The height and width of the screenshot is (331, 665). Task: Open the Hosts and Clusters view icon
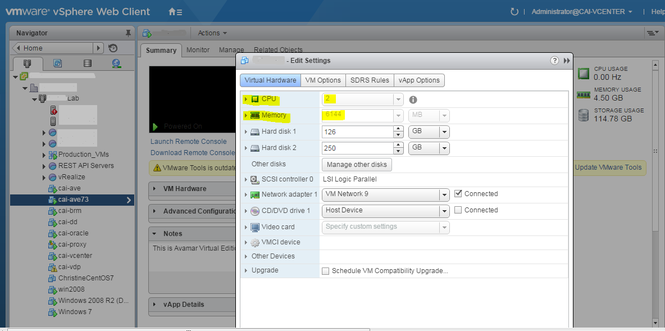point(26,64)
